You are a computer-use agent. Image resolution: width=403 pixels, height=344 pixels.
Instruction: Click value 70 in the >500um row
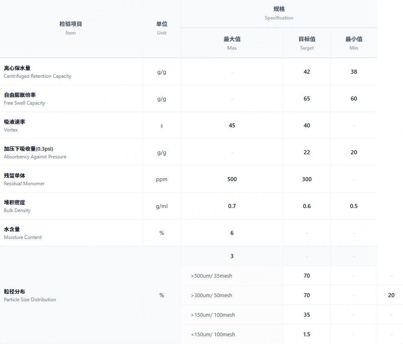307,276
